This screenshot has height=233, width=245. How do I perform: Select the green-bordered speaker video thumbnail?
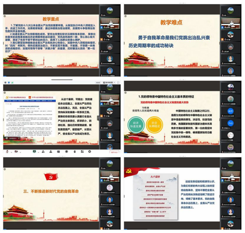tap(110, 100)
